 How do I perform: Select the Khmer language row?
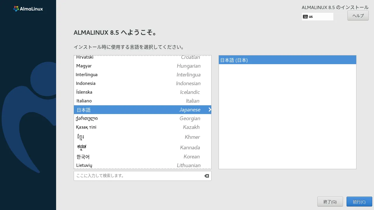[x=143, y=137]
